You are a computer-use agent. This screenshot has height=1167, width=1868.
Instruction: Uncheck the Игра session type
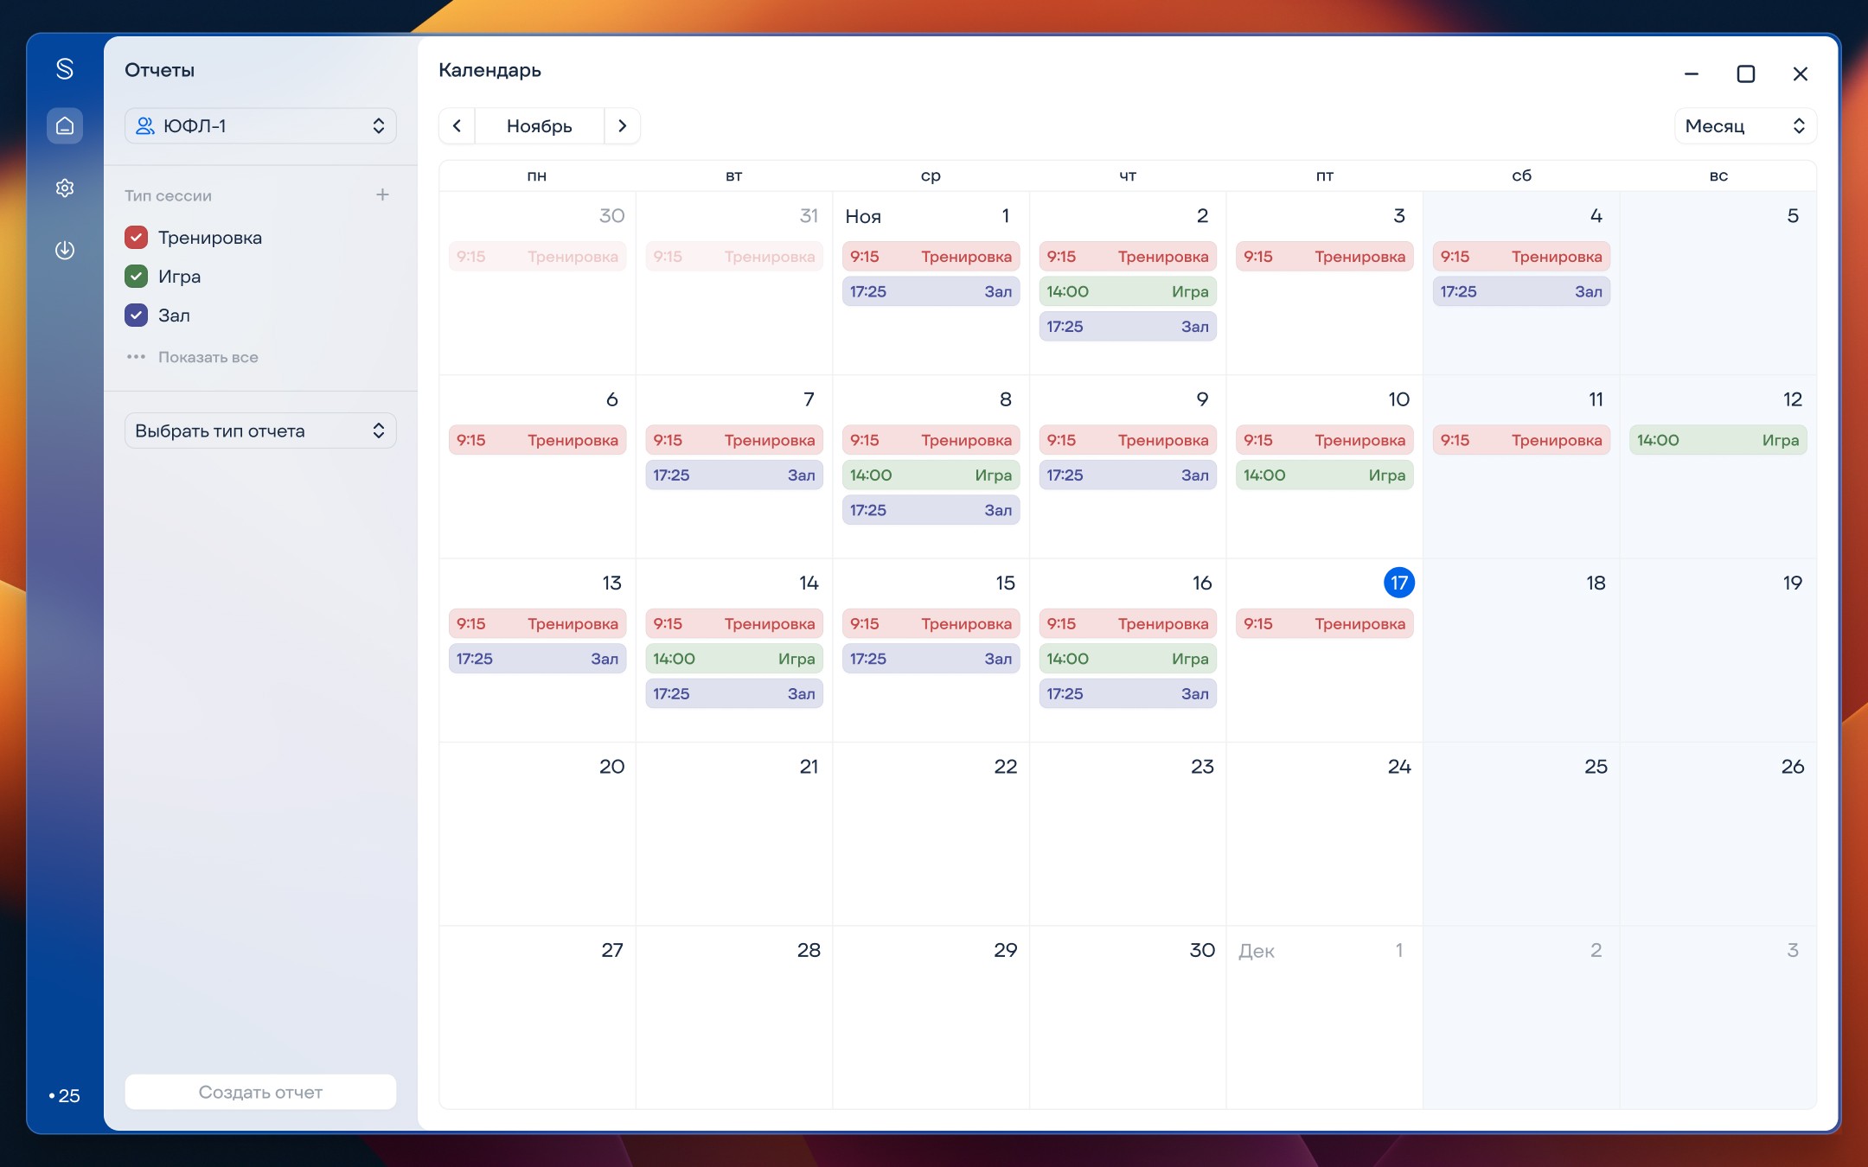(x=136, y=276)
